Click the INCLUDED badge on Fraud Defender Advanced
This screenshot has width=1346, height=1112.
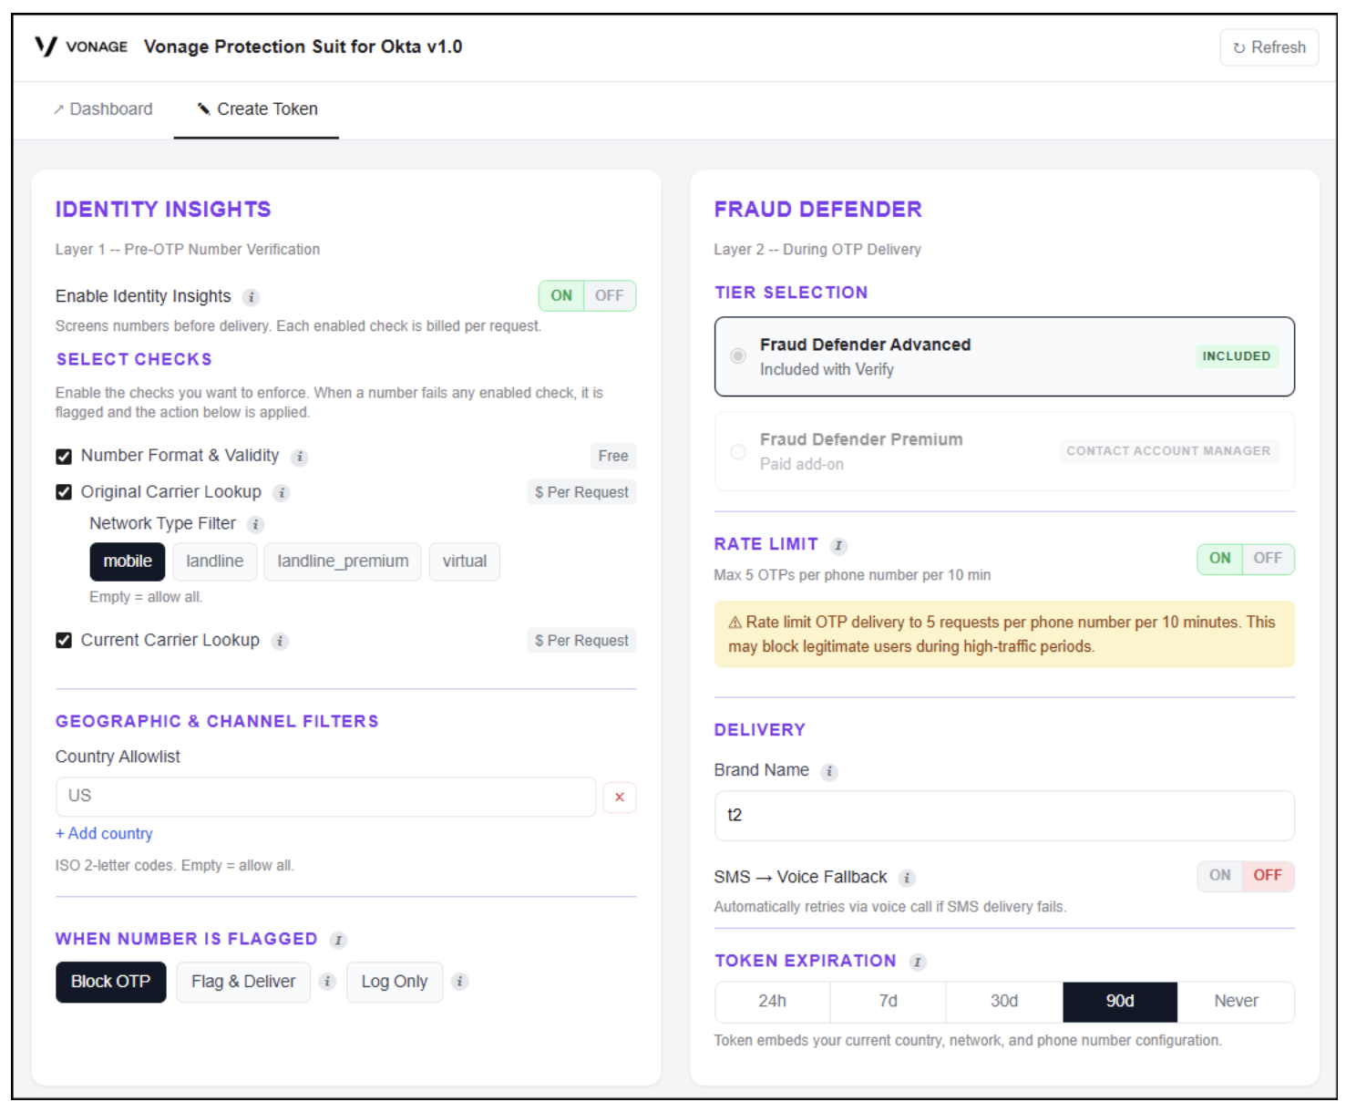[1237, 356]
